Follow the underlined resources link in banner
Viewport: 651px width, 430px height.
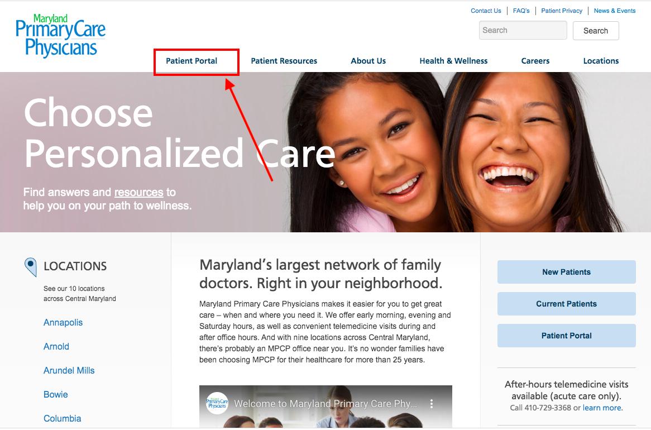[138, 192]
